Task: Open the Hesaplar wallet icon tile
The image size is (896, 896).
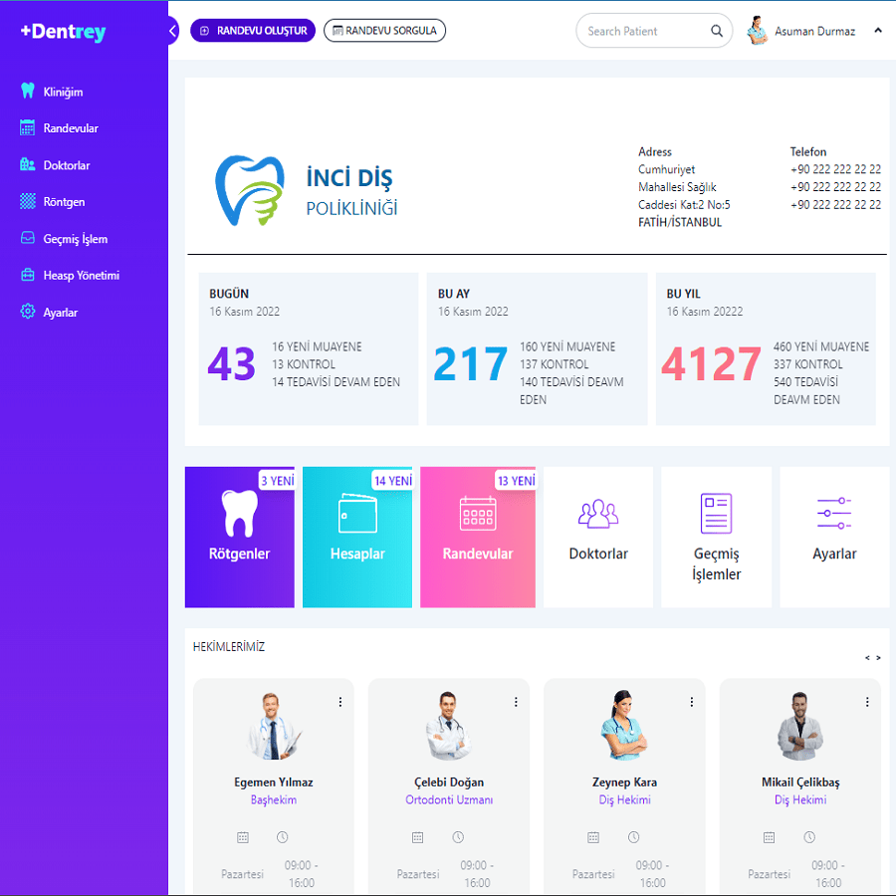Action: tap(357, 513)
